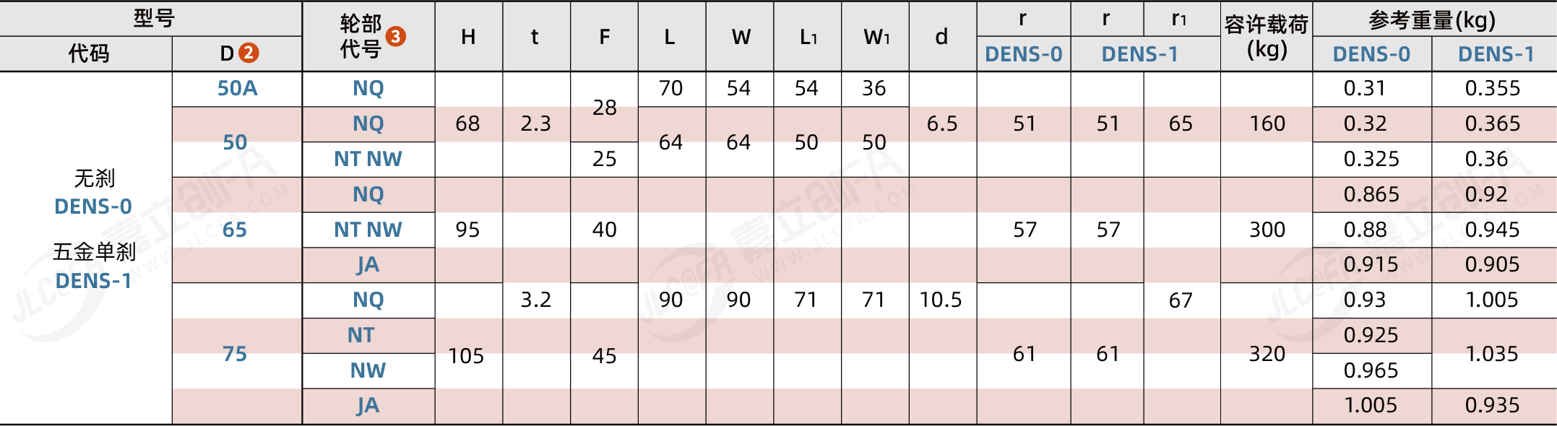The image size is (1557, 426).
Task: Select the DENS-1 link under 五金单刹
Action: [93, 281]
